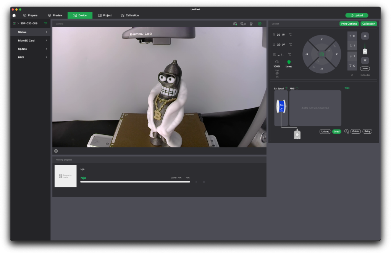Jog the bed with the Y pad

(322, 40)
